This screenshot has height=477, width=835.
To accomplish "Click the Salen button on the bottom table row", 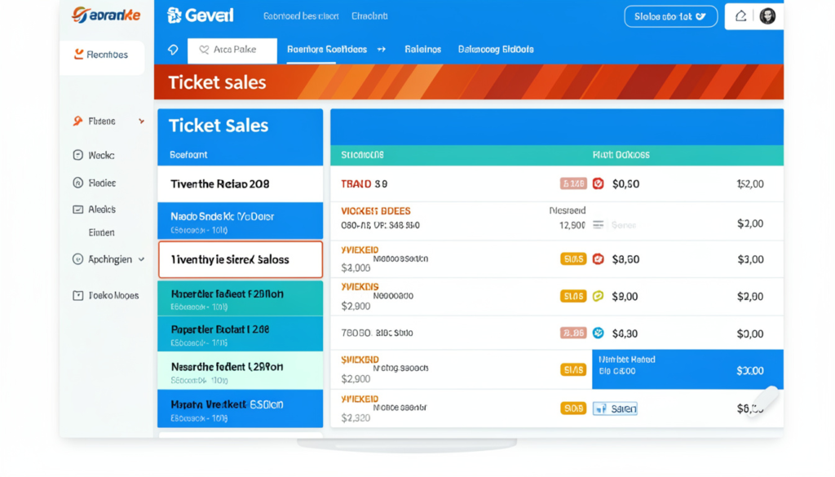I will 615,408.
